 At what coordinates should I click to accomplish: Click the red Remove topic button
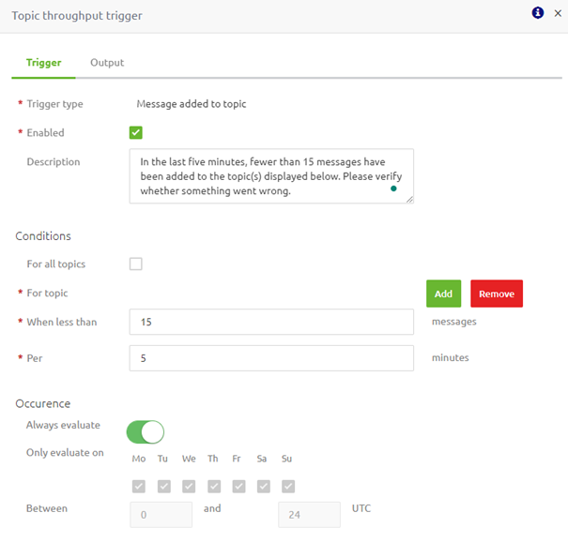(x=497, y=294)
